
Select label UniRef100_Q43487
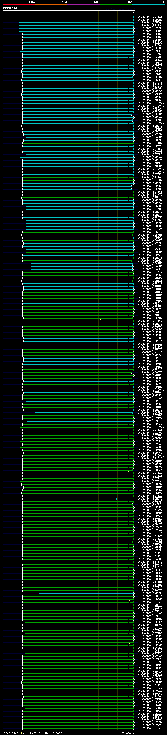(x=150, y=700)
